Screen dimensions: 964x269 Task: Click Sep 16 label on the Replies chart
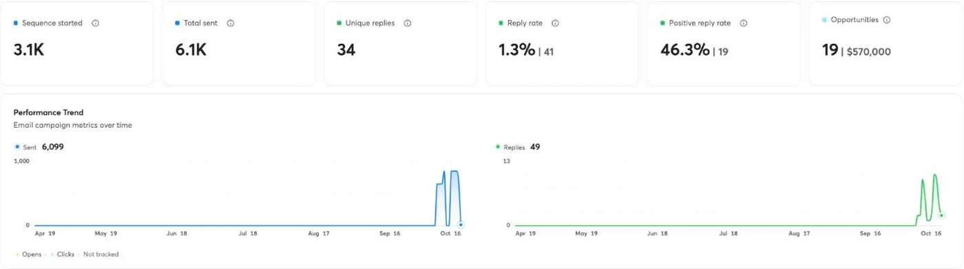pos(871,234)
